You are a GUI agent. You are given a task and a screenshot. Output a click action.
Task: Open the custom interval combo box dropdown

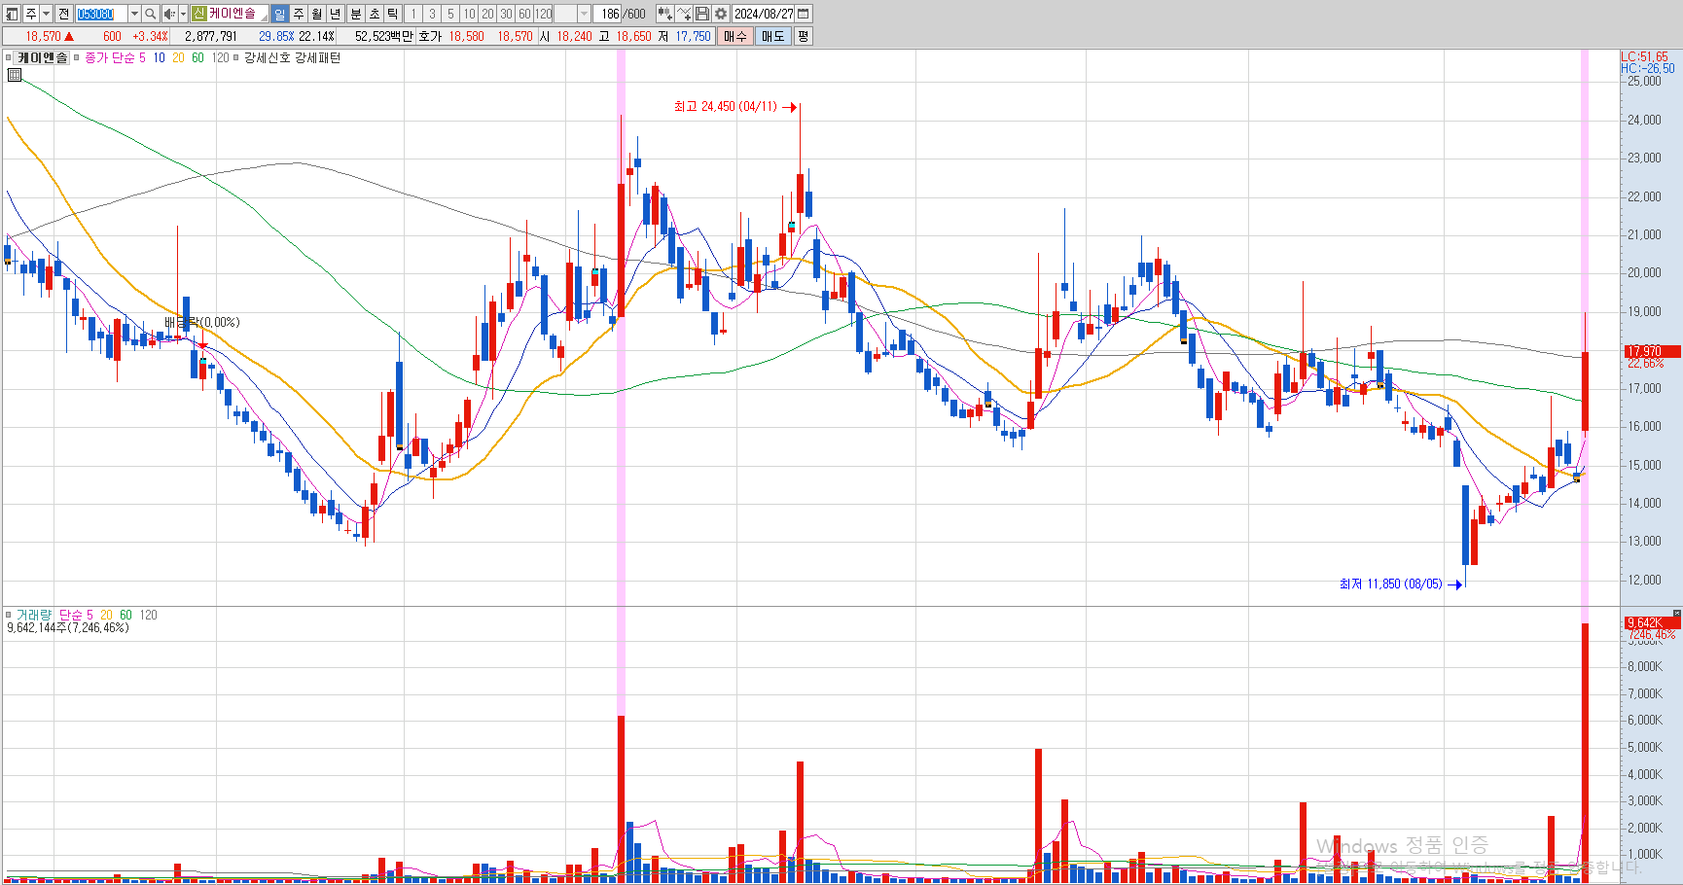pyautogui.click(x=585, y=14)
